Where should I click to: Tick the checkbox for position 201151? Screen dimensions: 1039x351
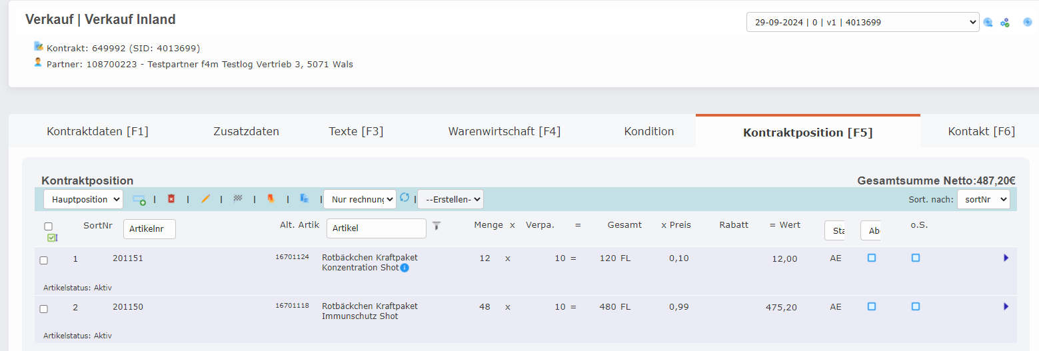point(44,260)
